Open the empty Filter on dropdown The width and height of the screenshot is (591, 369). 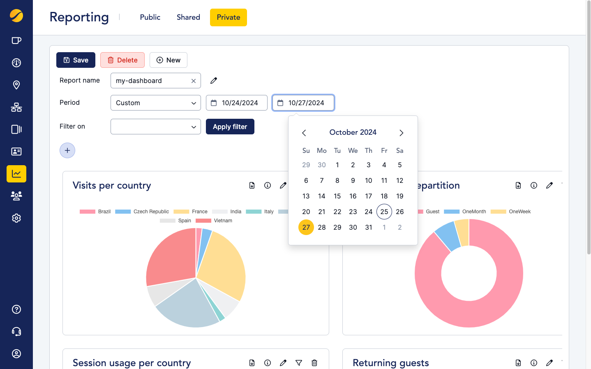point(155,127)
